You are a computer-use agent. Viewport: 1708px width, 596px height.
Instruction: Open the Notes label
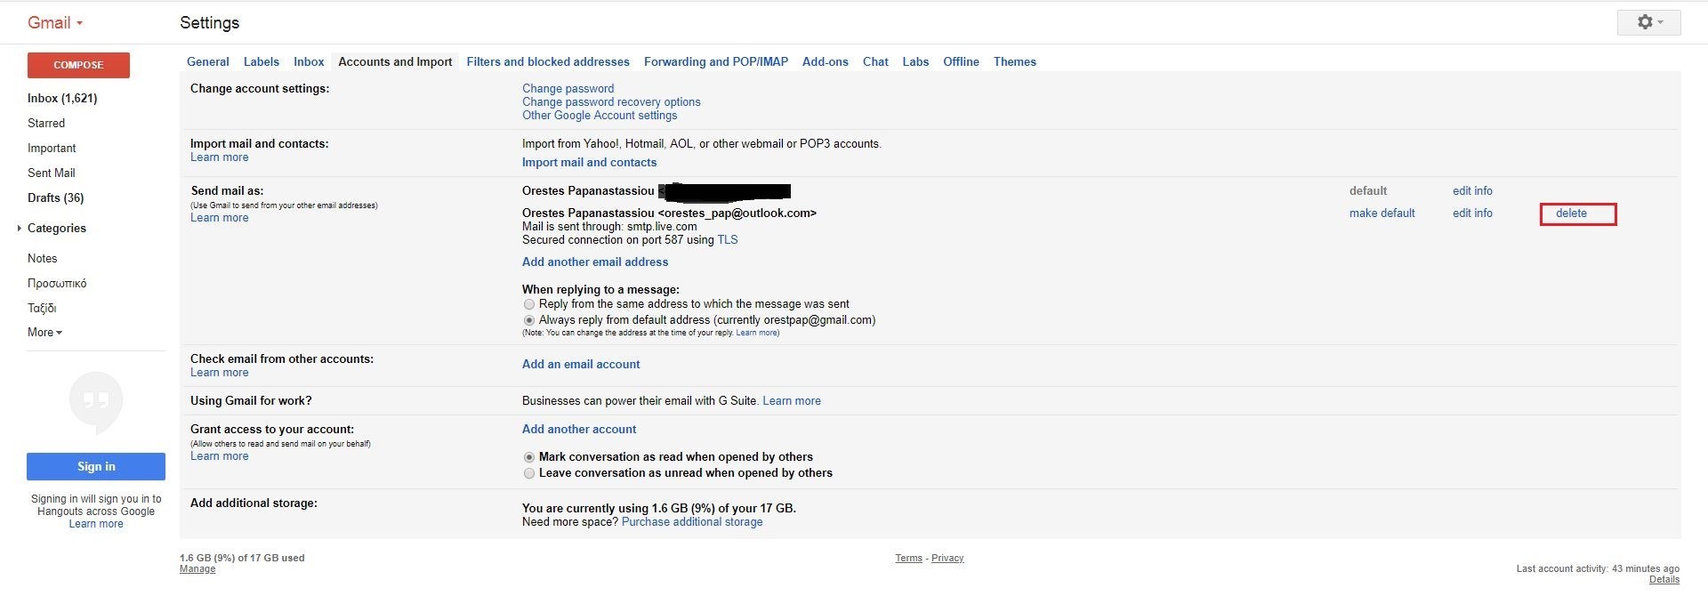pos(43,258)
